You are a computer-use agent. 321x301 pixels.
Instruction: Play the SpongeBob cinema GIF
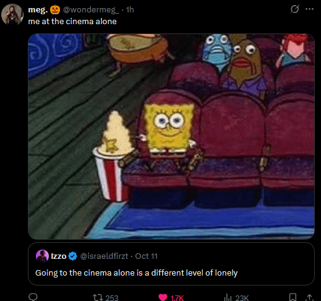click(171, 136)
